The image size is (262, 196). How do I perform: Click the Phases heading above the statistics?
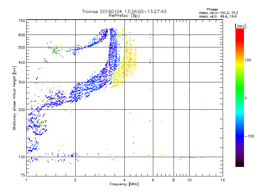[x=212, y=9]
